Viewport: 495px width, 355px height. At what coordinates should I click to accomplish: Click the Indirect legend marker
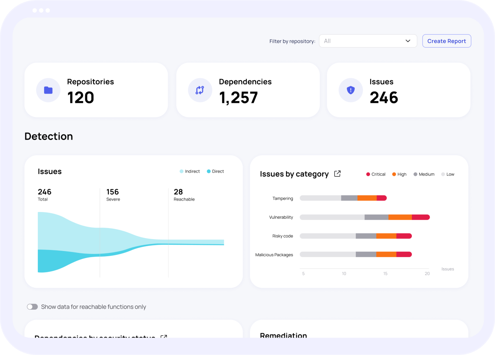pos(181,171)
